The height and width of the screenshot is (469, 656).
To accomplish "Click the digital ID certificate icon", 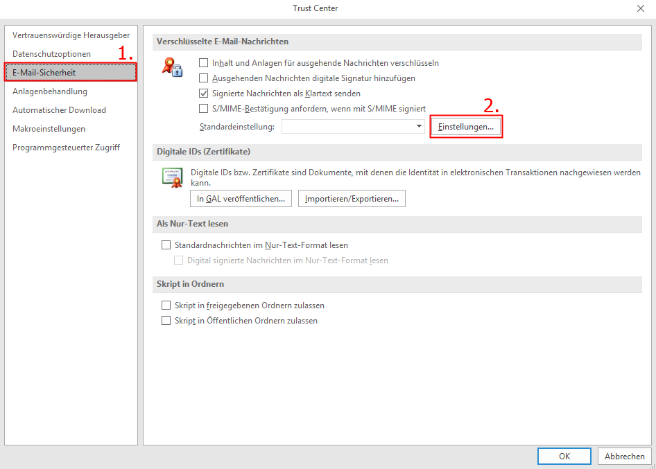I will [171, 177].
